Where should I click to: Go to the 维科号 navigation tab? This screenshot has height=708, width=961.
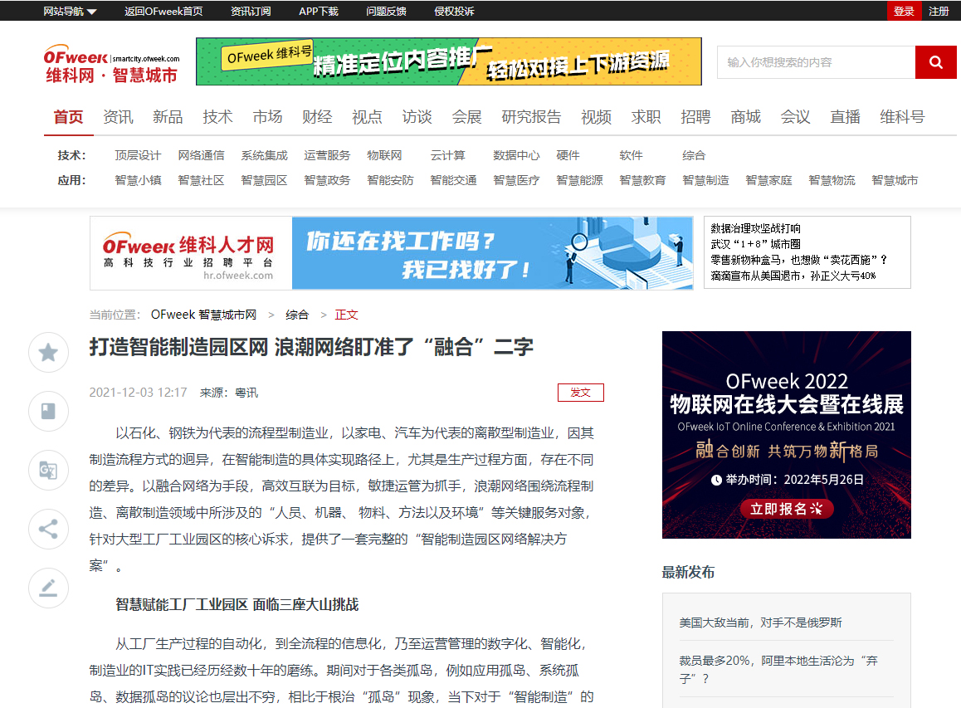(902, 117)
